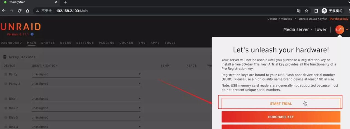Viewport: 350px width, 129px height.
Task: Click the Disk 4 status indicator square
Action: point(6,127)
